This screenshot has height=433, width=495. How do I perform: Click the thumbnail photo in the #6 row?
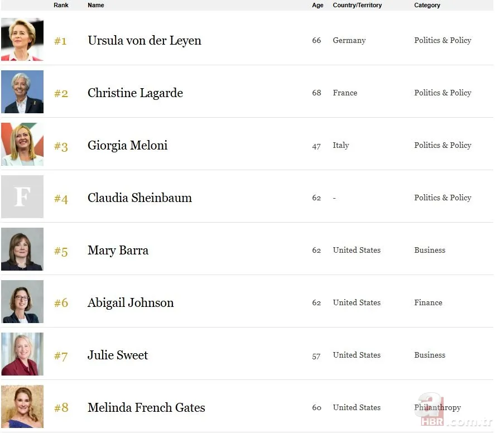coord(22,302)
